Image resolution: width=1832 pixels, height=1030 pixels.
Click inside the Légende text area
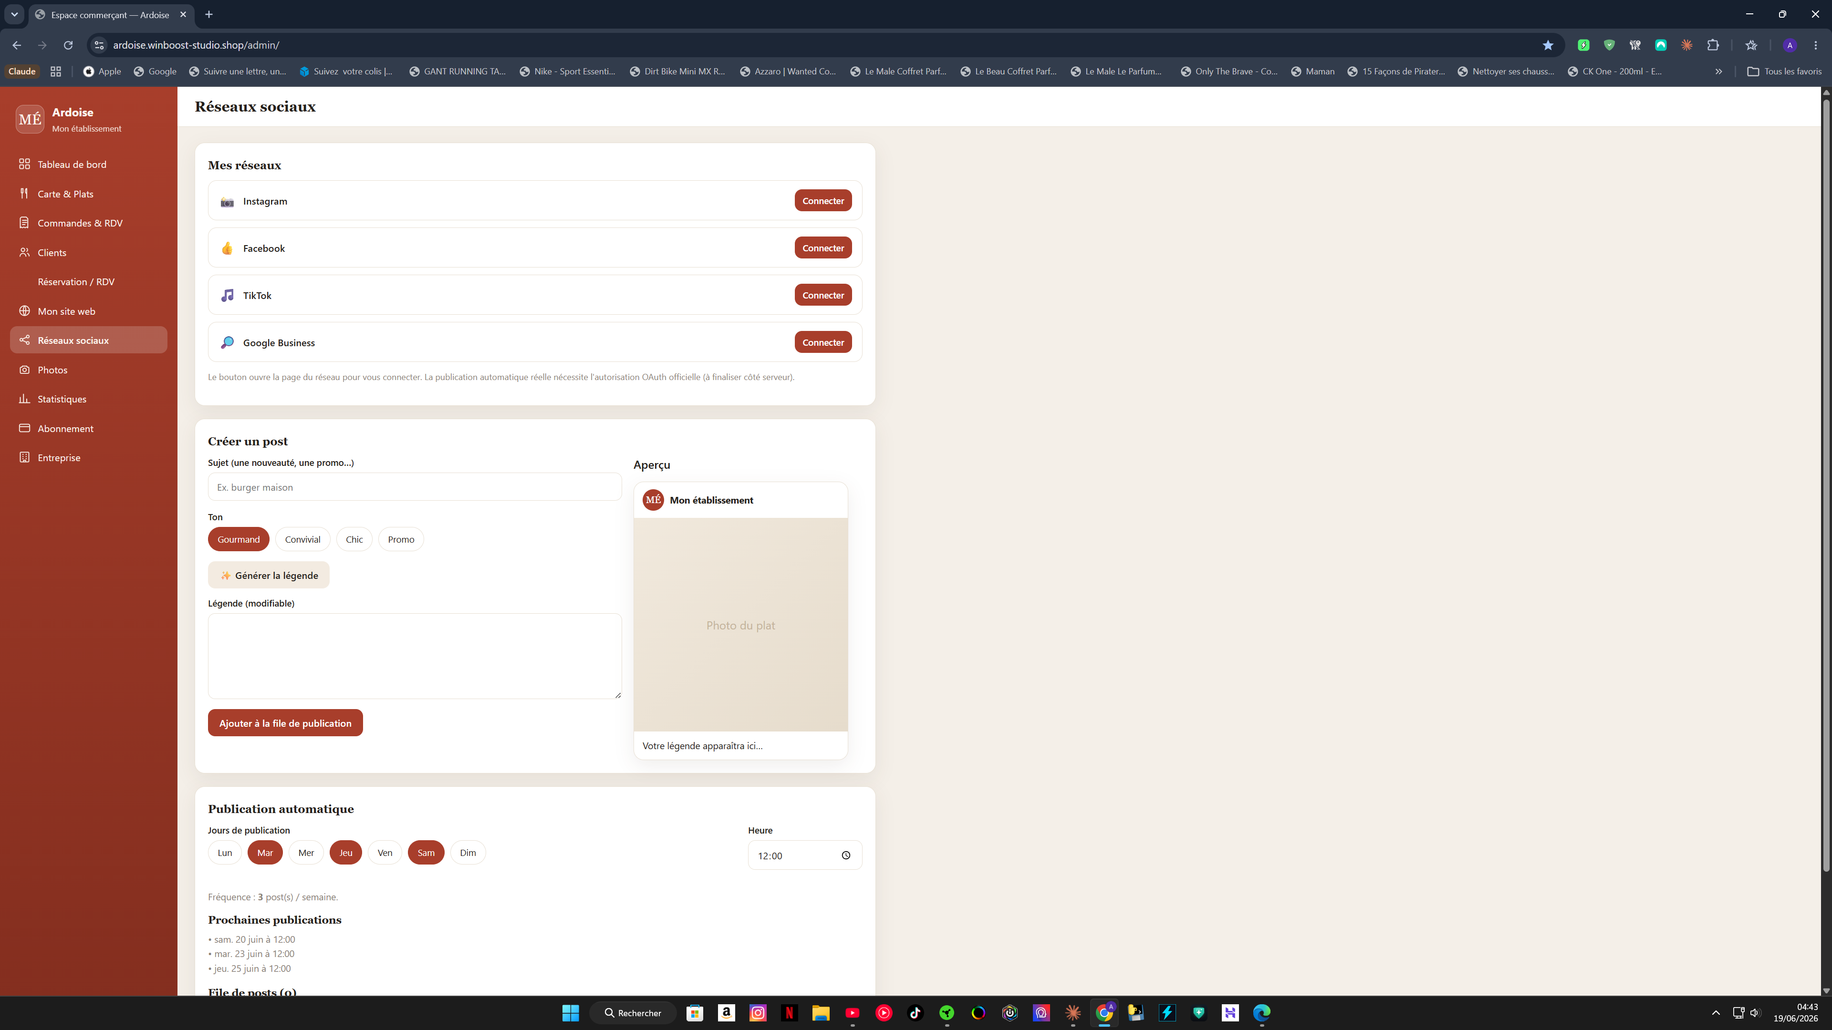(x=415, y=656)
